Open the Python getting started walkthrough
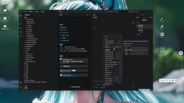Viewport: 184px width, 103px height. [74, 71]
